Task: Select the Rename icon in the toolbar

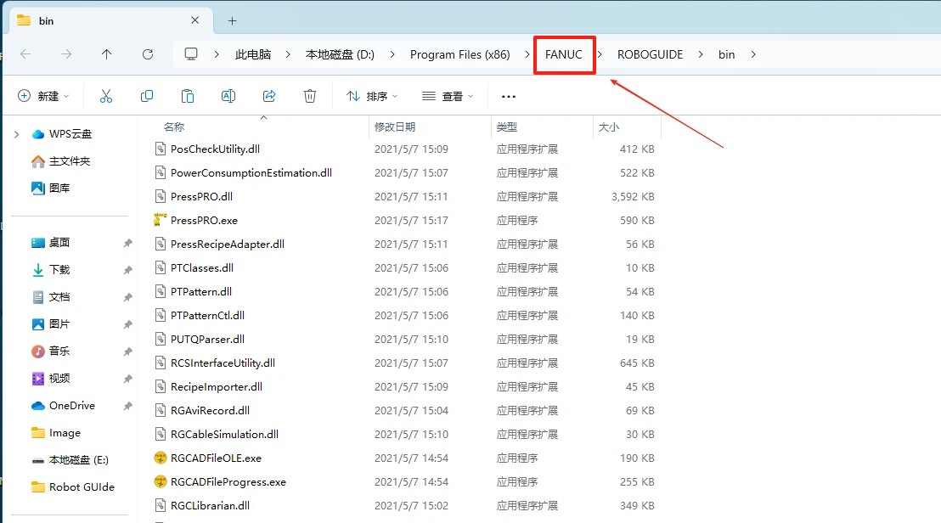Action: coord(228,96)
